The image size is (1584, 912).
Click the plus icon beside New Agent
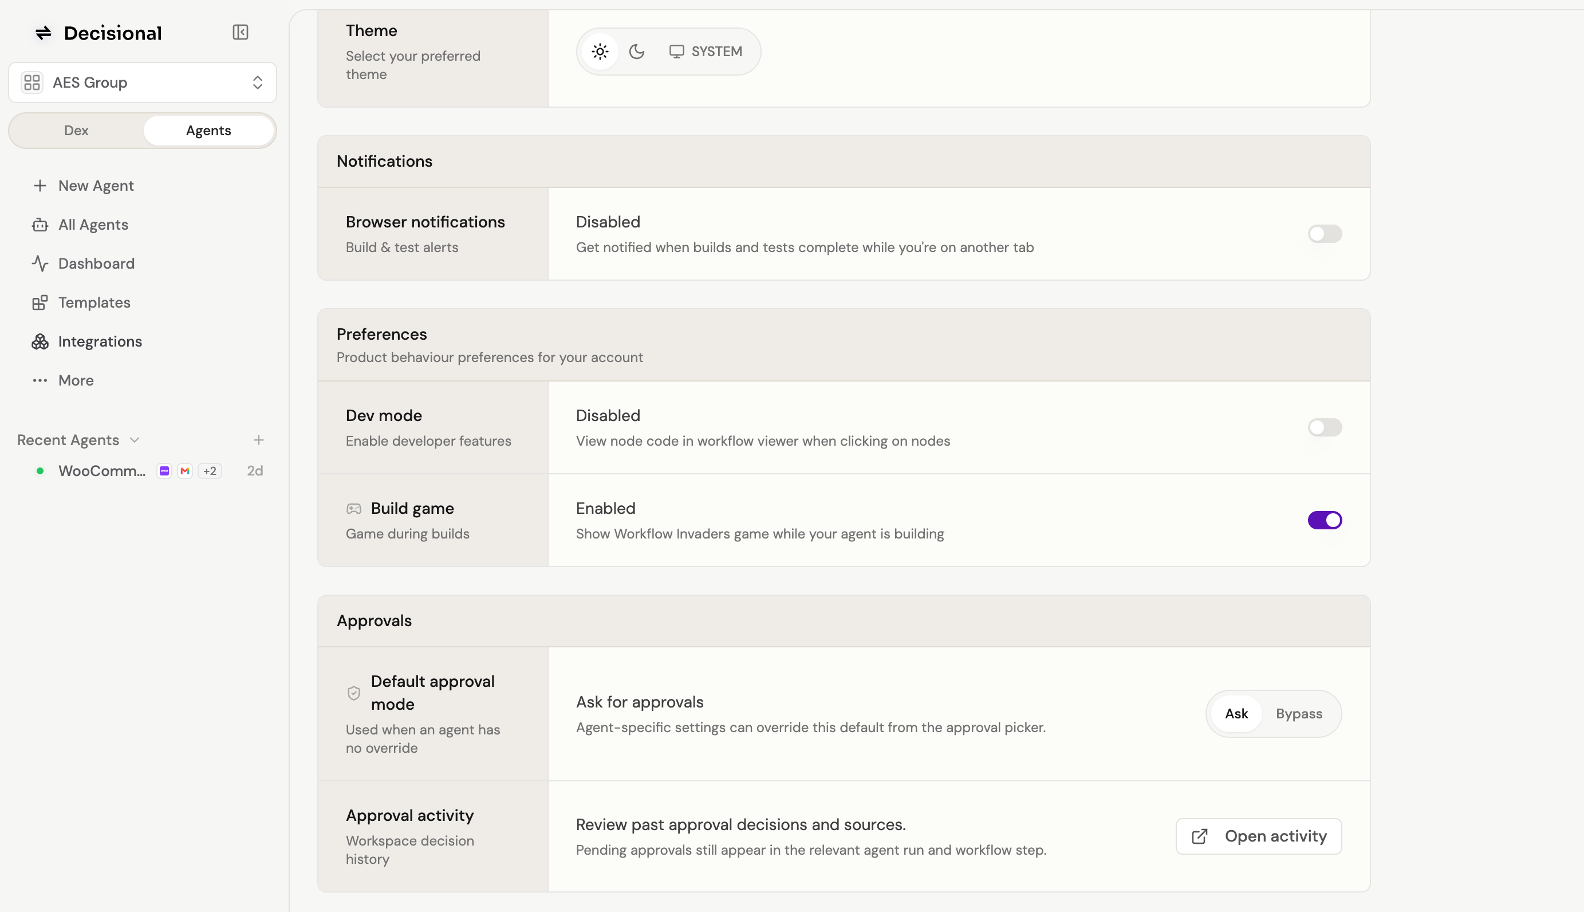coord(40,186)
